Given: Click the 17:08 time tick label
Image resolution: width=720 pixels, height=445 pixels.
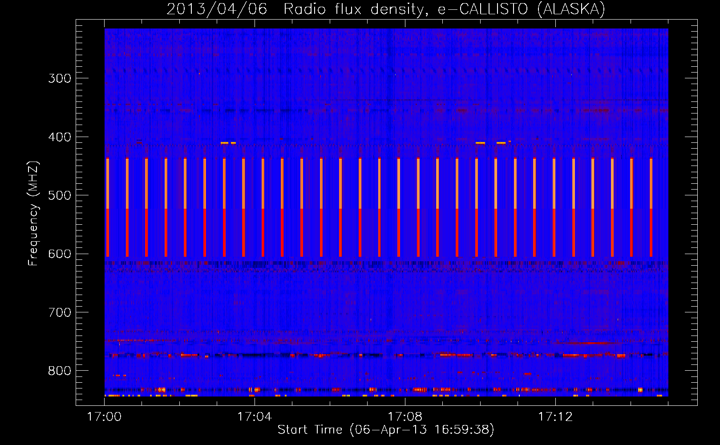Looking at the screenshot, I should click(x=405, y=417).
